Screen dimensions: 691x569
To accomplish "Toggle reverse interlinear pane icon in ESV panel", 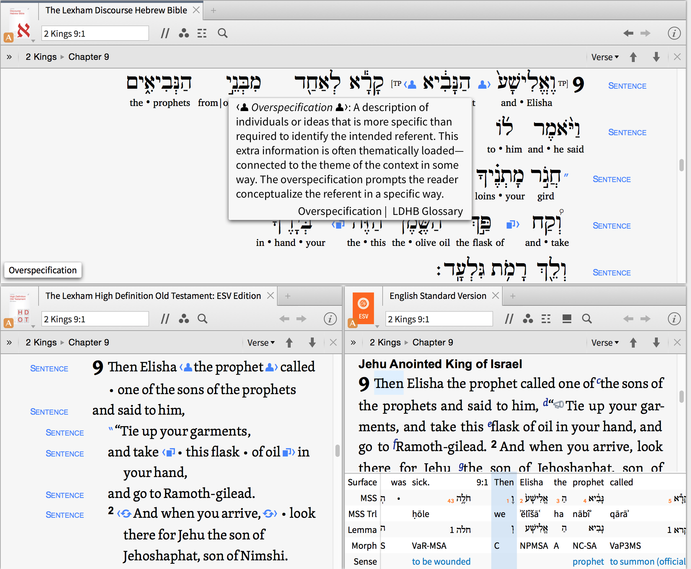I will coord(567,319).
